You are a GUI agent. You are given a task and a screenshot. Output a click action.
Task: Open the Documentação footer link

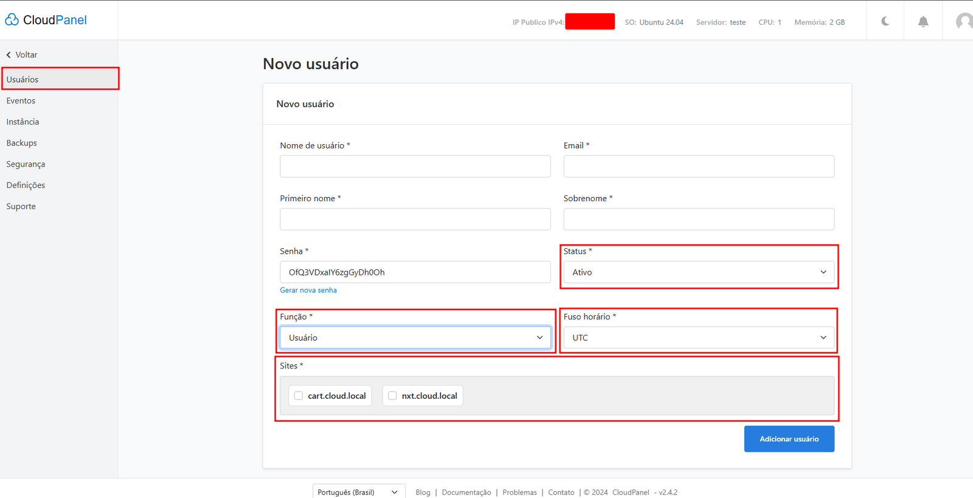(466, 493)
